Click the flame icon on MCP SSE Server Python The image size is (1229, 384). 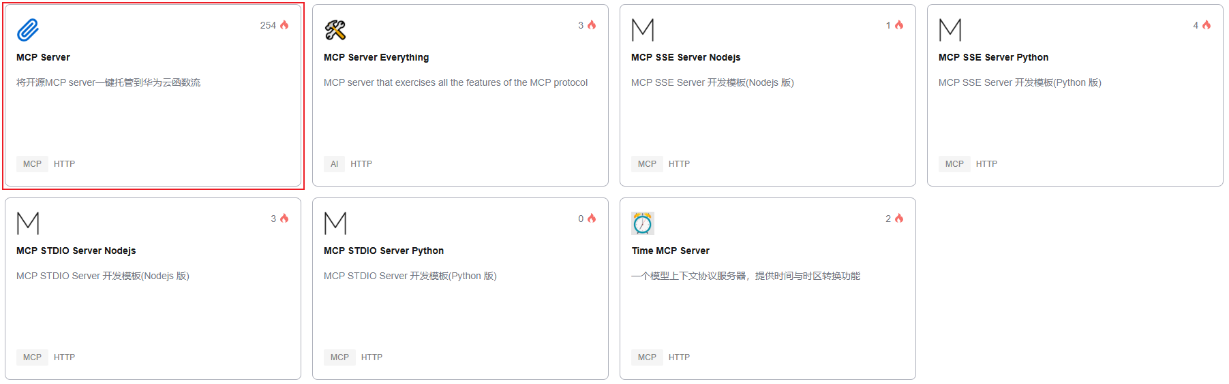pos(1207,25)
